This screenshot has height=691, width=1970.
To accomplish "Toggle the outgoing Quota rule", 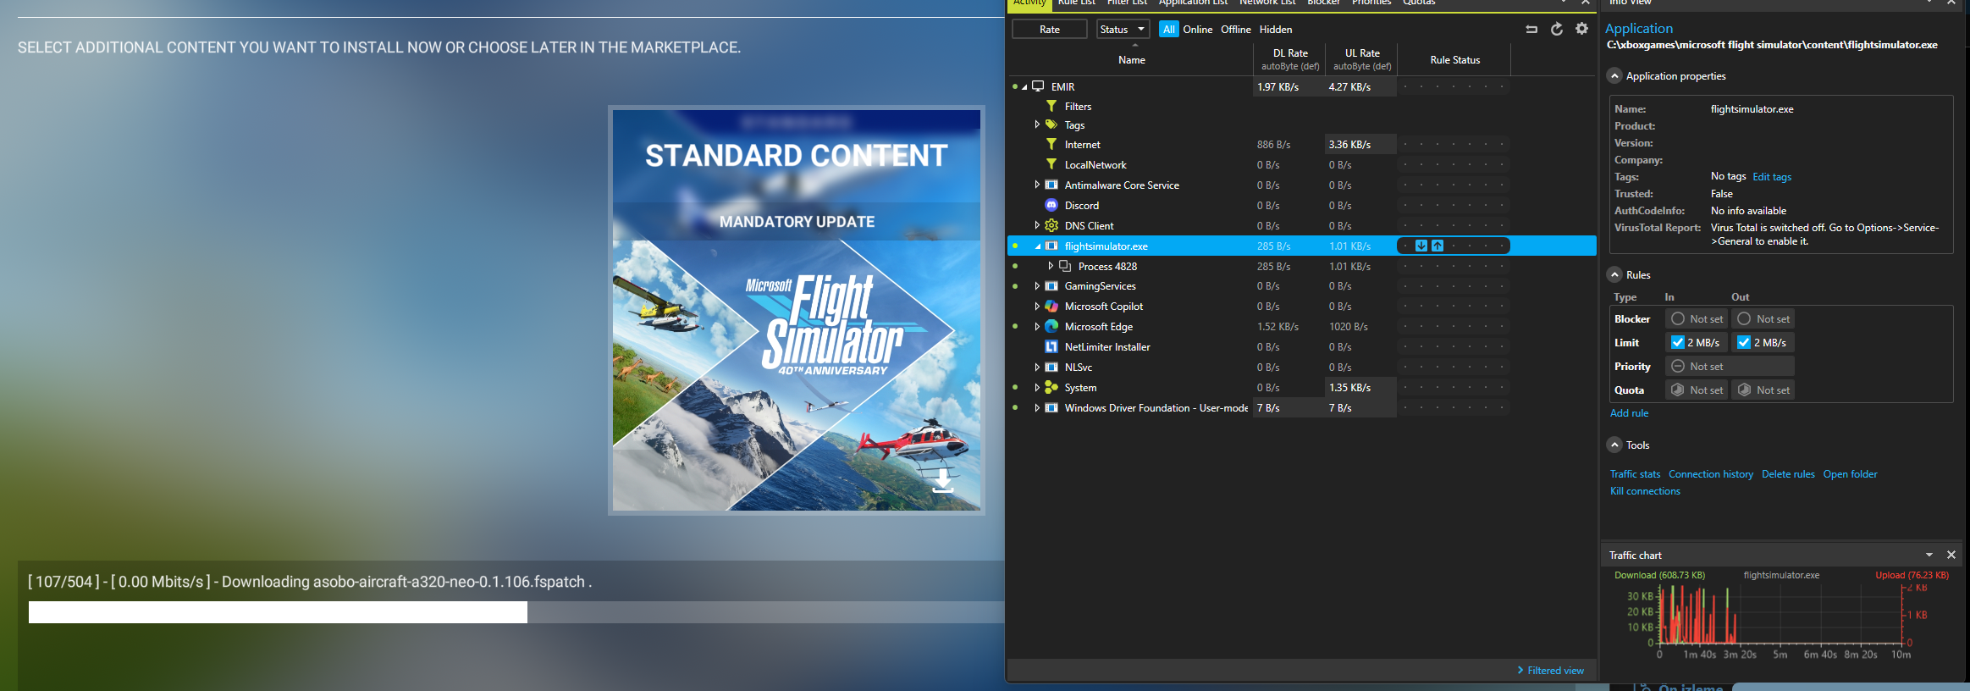I will pyautogui.click(x=1763, y=390).
